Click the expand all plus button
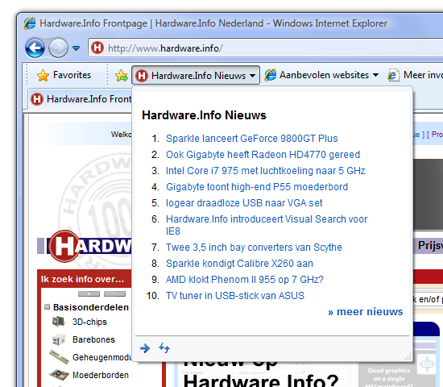 pos(89,294)
